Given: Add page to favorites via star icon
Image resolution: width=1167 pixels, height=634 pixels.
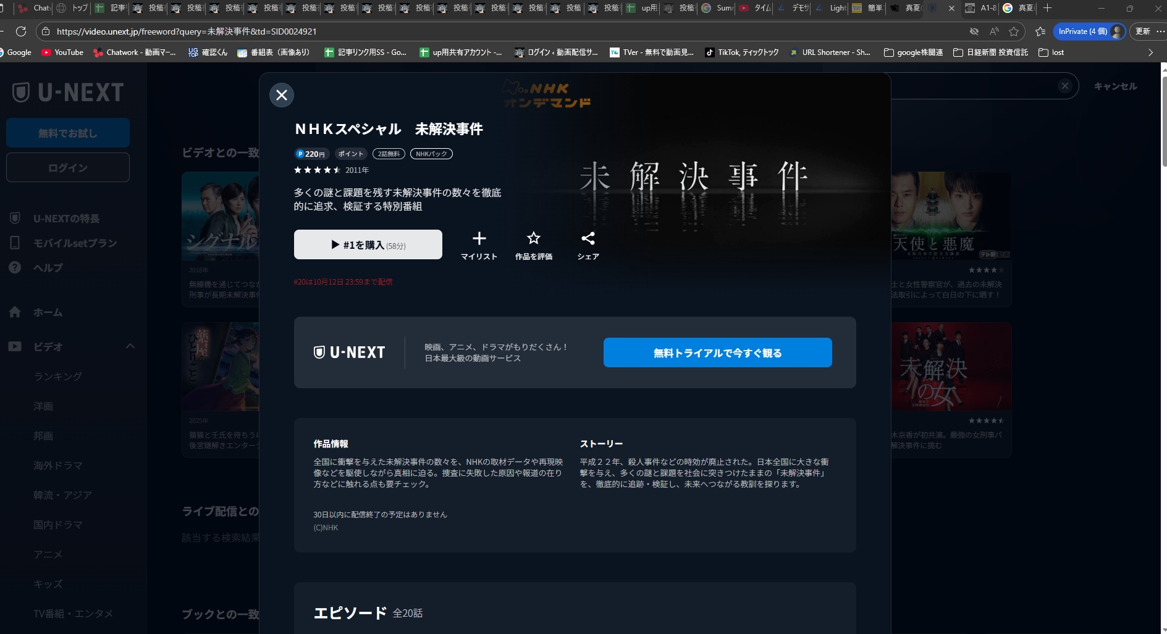Looking at the screenshot, I should [x=1014, y=31].
